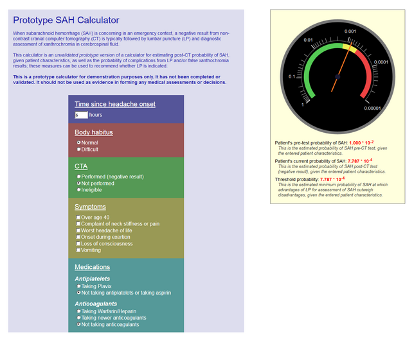414x337 pixels.
Task: Click the 0.01 gauge label
Action: 308,40
